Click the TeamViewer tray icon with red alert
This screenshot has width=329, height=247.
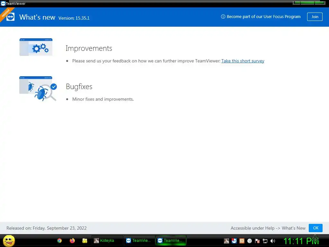(234, 241)
